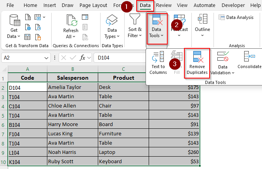Select the Data ribbon tab
This screenshot has width=262, height=169.
(145, 5)
